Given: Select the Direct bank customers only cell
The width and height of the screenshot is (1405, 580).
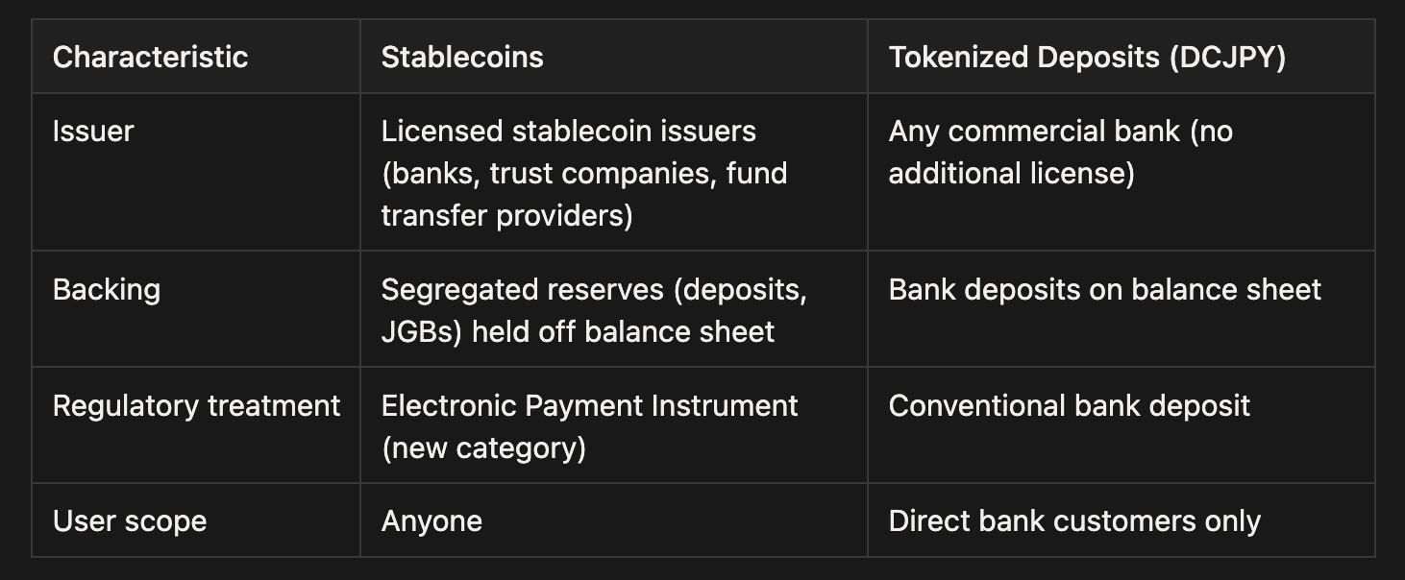Looking at the screenshot, I should point(1073,521).
